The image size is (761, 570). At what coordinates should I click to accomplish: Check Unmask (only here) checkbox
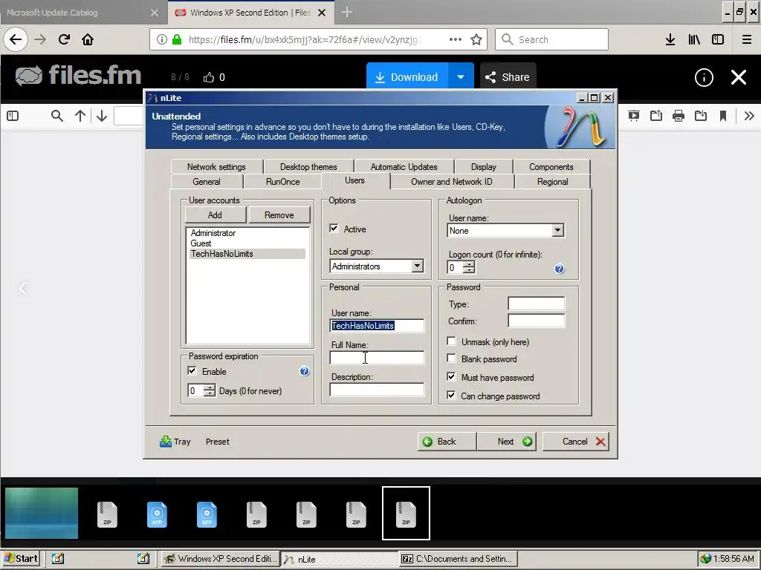451,341
